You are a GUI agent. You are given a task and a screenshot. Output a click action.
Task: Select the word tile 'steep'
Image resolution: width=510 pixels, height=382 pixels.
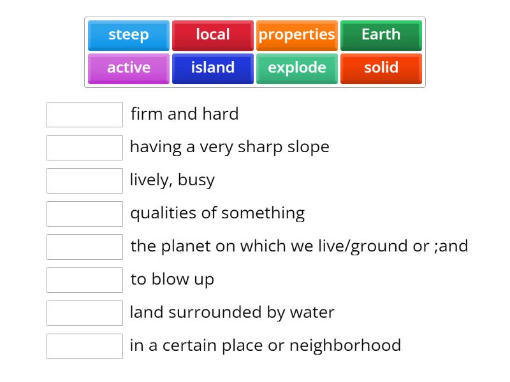point(127,36)
